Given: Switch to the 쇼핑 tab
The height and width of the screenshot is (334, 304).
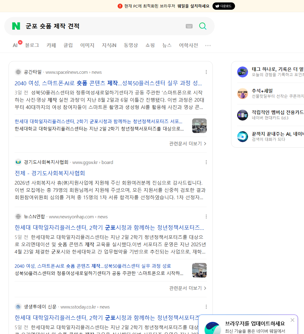Looking at the screenshot, I should (150, 45).
